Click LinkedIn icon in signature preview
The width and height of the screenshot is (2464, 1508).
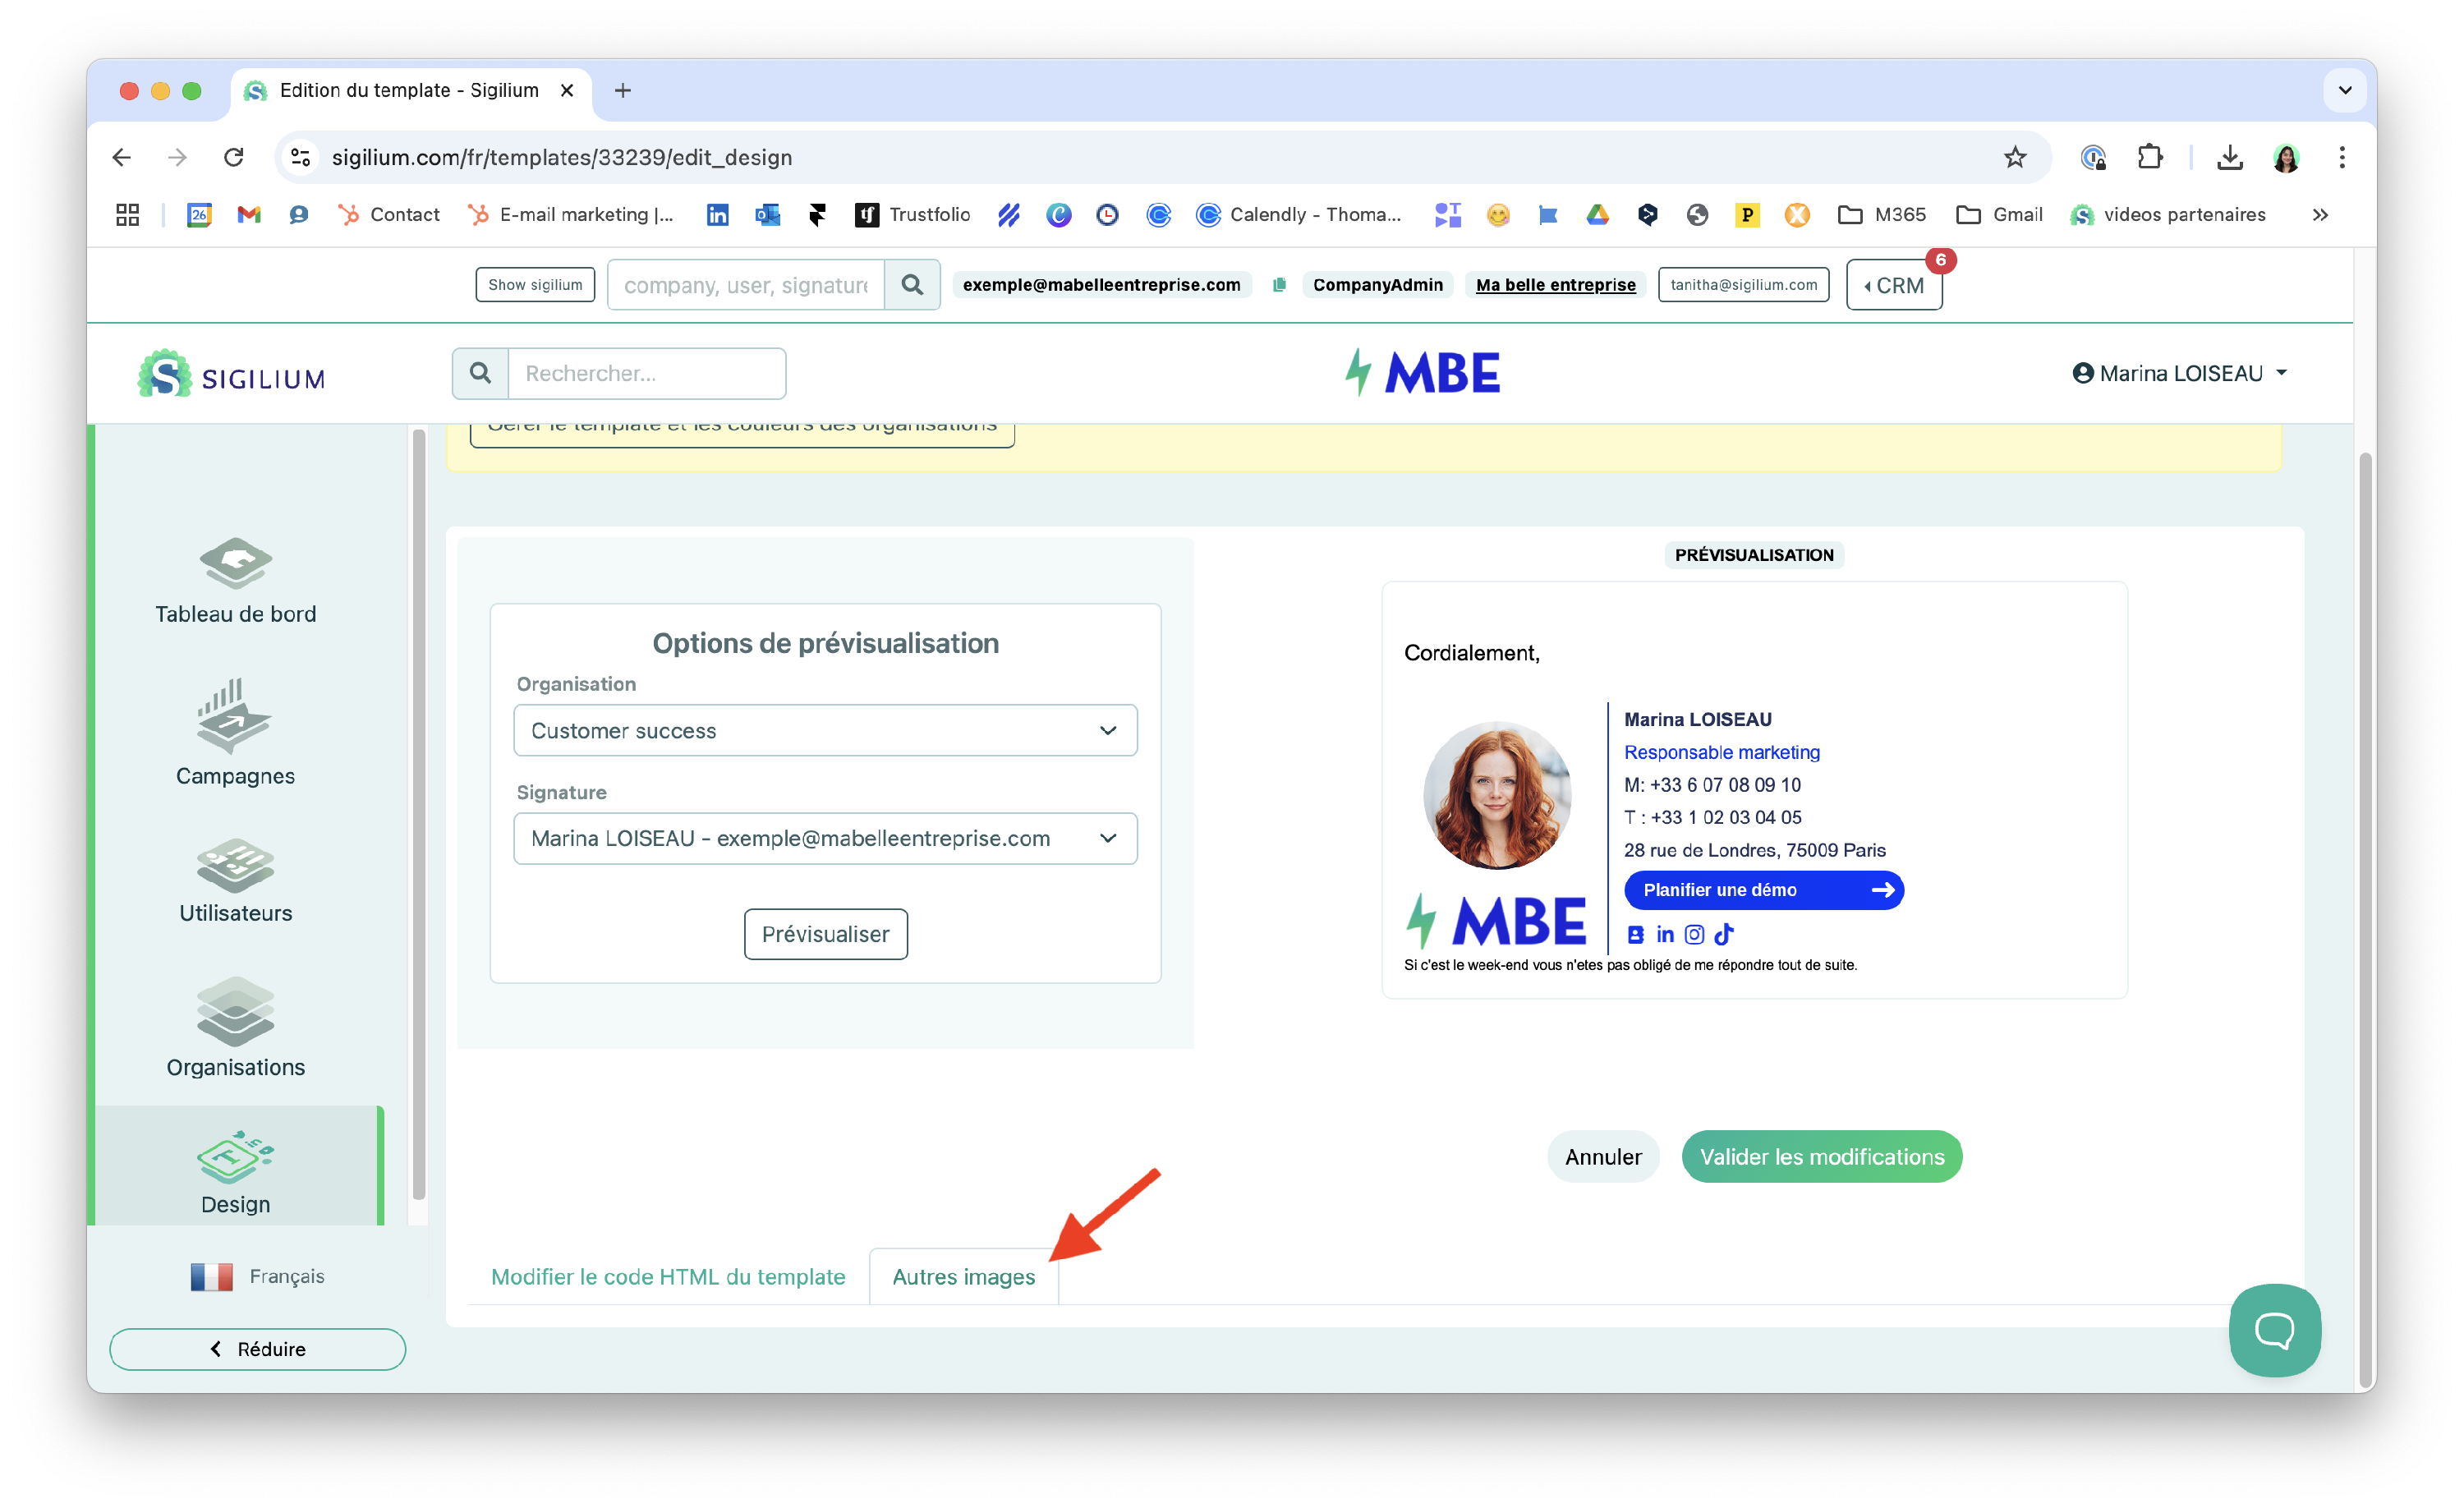(1665, 934)
